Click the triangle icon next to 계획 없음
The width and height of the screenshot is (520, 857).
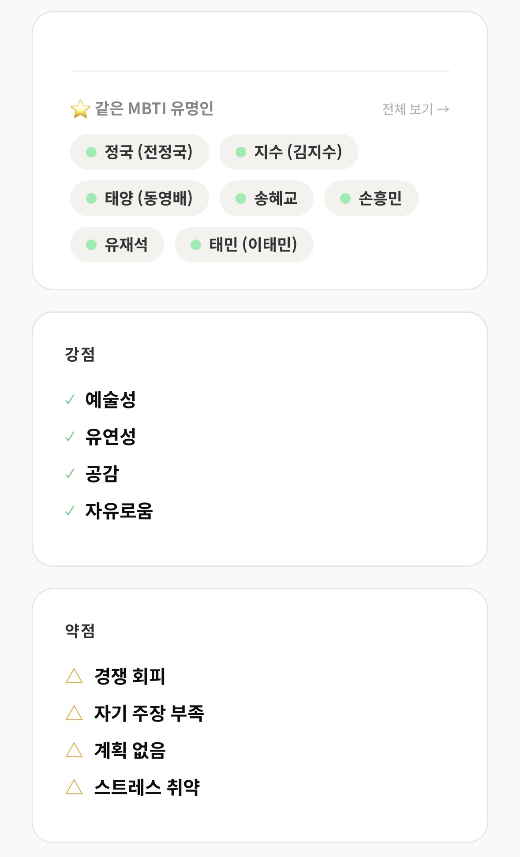coord(74,750)
